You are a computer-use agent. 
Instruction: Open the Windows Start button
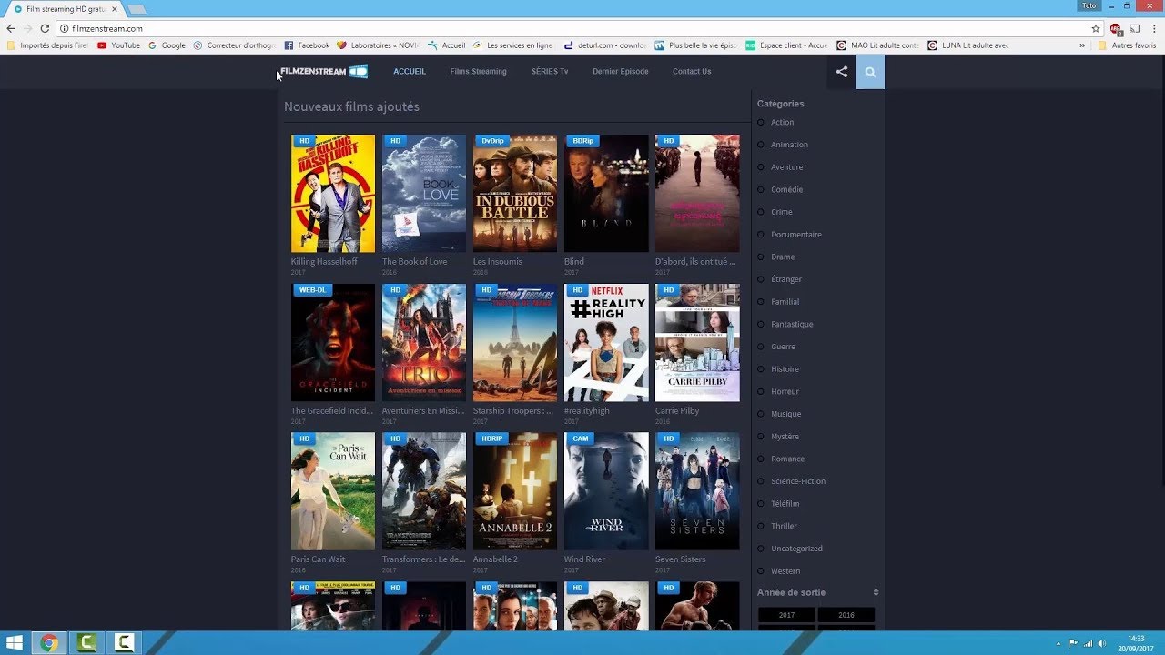point(15,643)
